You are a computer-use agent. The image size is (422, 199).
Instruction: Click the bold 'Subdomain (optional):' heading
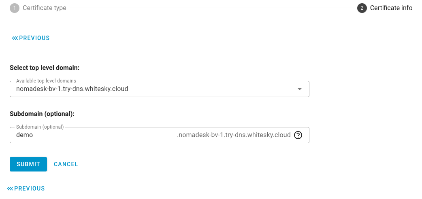point(42,114)
